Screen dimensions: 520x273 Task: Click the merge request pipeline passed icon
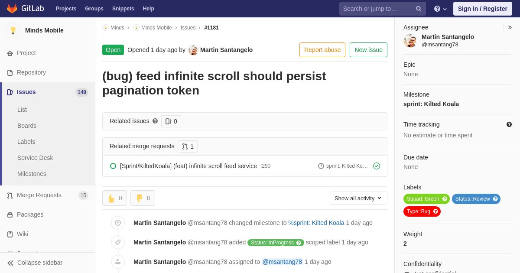pyautogui.click(x=377, y=166)
